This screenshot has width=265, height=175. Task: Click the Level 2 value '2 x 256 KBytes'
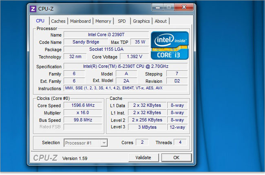tap(147, 120)
